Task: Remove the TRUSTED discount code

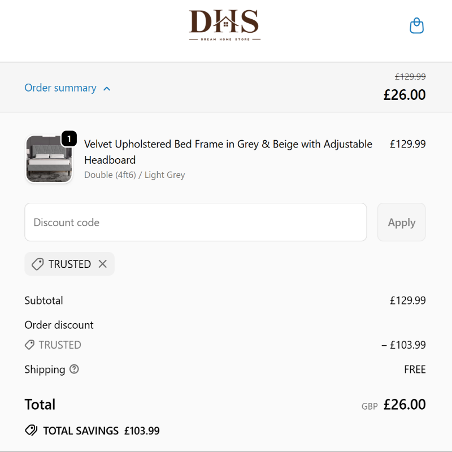Action: pos(102,264)
